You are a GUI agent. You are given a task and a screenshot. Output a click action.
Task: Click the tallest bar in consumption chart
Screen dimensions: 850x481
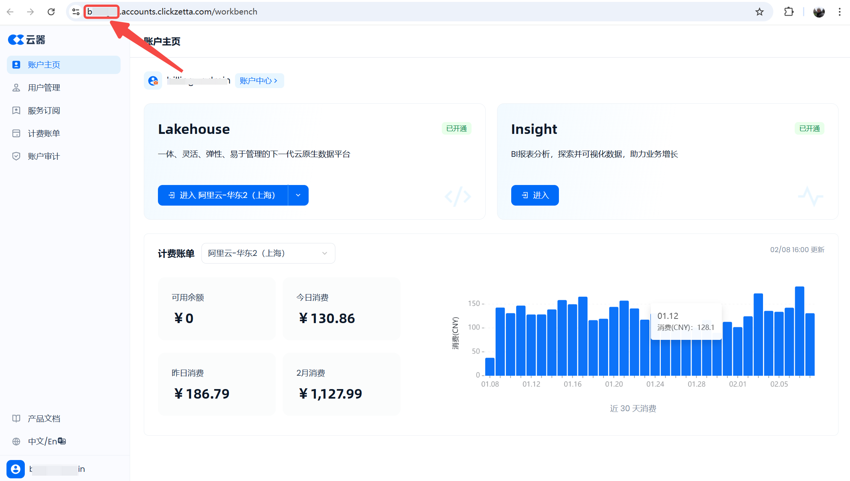click(799, 330)
